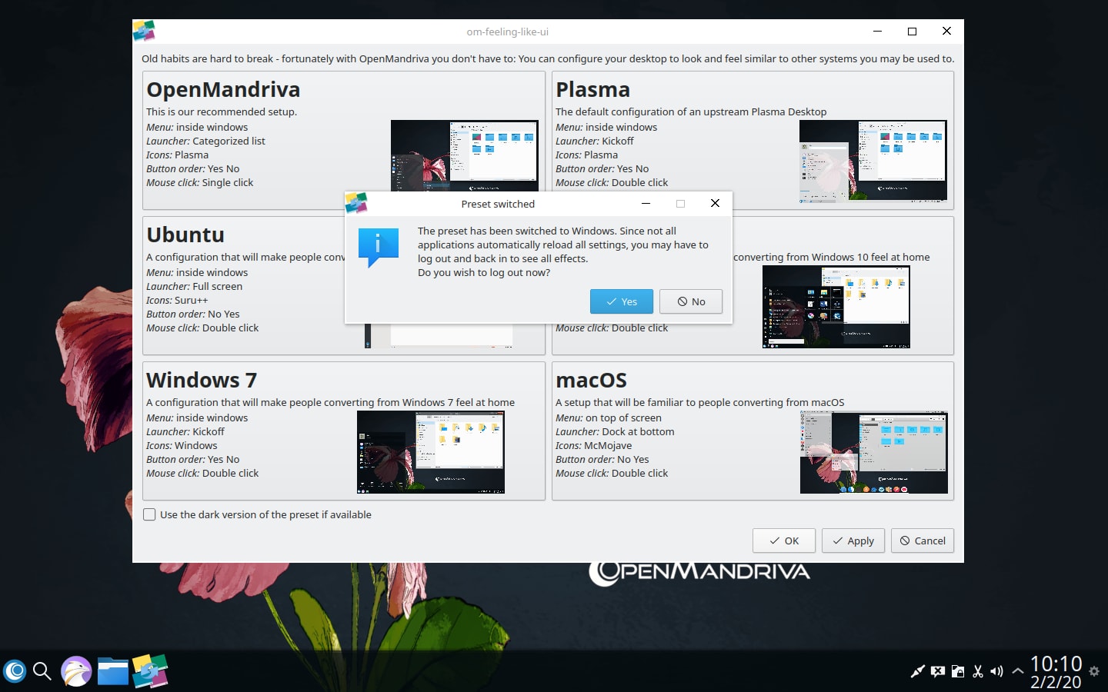Expand the hidden system tray icons arrow
Image resolution: width=1108 pixels, height=692 pixels.
click(1017, 671)
